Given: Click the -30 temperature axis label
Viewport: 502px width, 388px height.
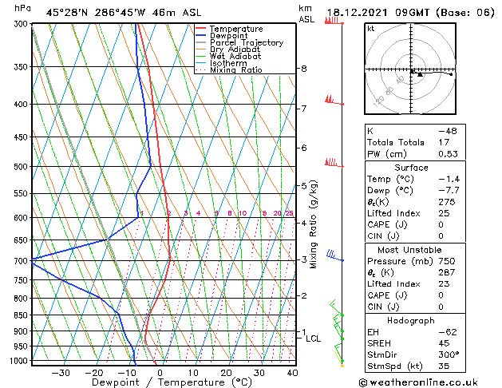Looking at the screenshot, I should click(61, 373).
